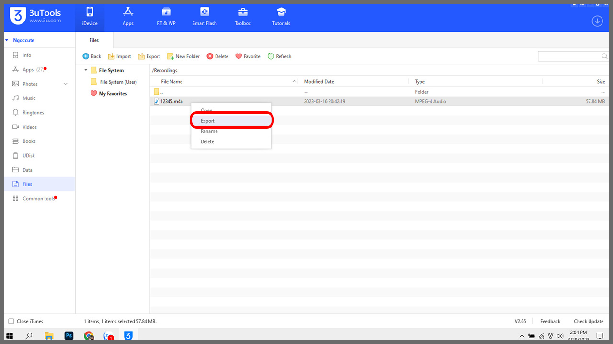Open Zalo from taskbar
Screen dimensions: 613x344
coord(109,336)
